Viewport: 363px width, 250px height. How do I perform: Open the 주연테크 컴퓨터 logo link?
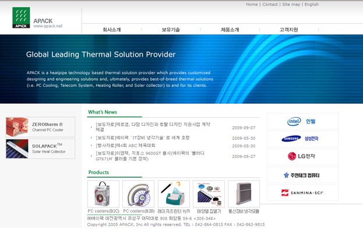(x=302, y=175)
